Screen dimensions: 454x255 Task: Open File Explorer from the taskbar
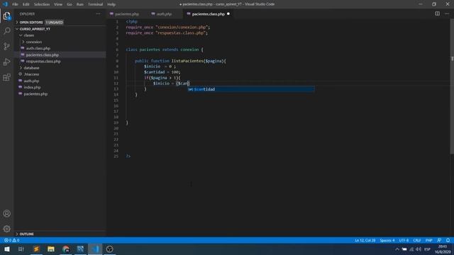[51, 249]
